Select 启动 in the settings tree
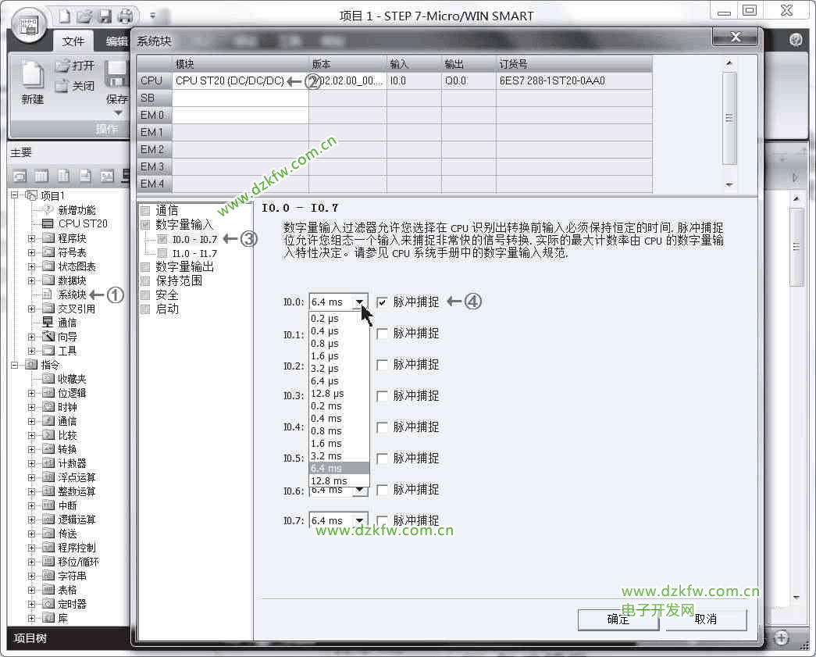 167,309
